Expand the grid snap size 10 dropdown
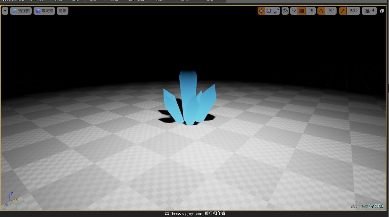 (x=311, y=11)
